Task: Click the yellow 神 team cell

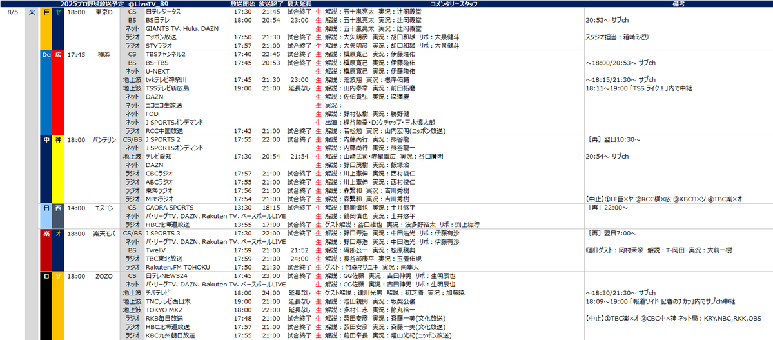Action: 58,169
